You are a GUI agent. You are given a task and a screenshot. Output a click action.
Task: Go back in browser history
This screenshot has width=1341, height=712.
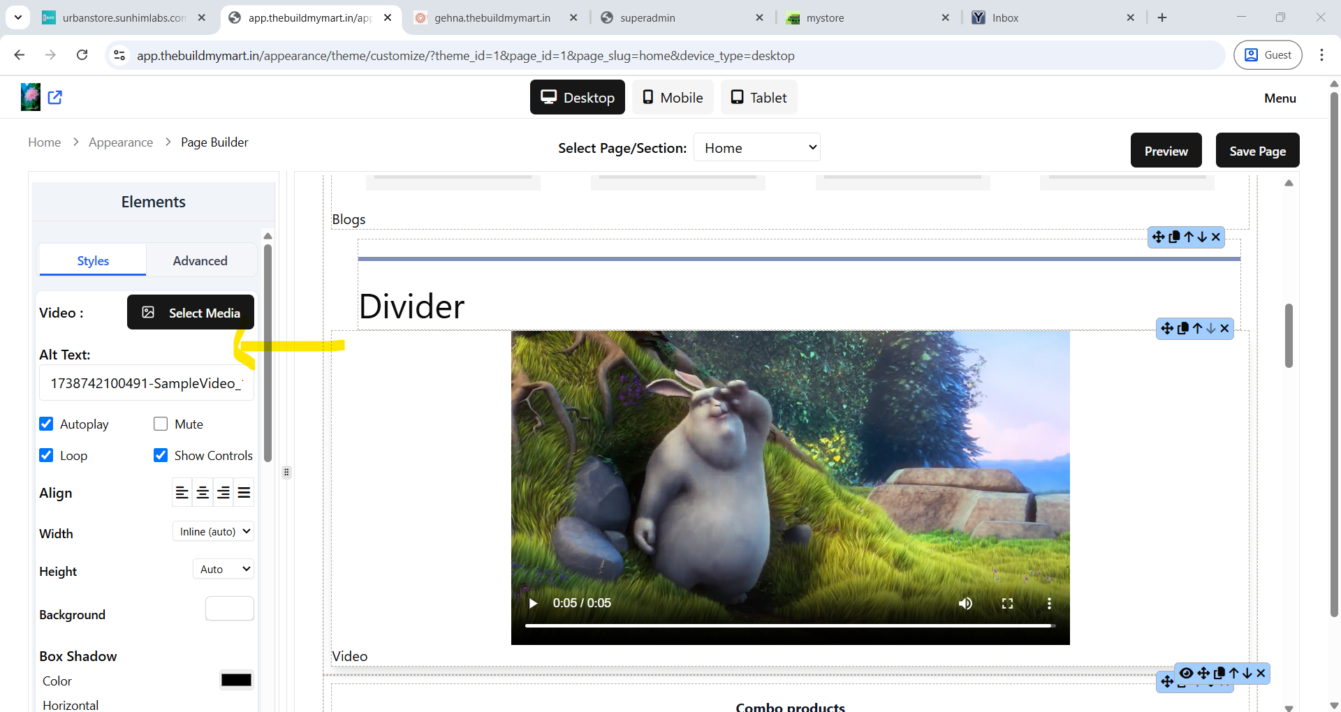[x=20, y=55]
